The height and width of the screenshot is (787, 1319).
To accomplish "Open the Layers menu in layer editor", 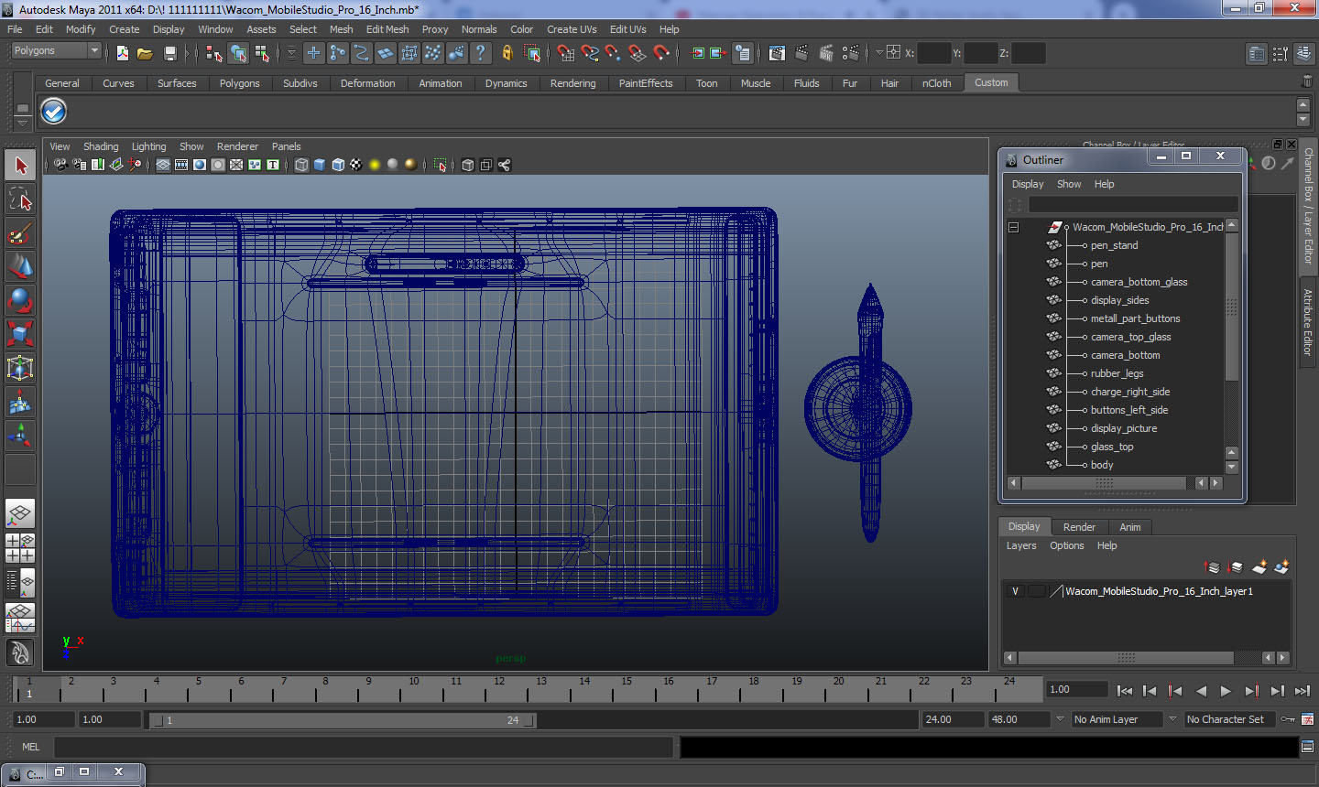I will [x=1021, y=545].
